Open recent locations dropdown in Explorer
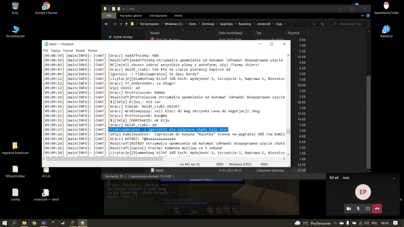The width and height of the screenshot is (404, 227). coord(120,24)
